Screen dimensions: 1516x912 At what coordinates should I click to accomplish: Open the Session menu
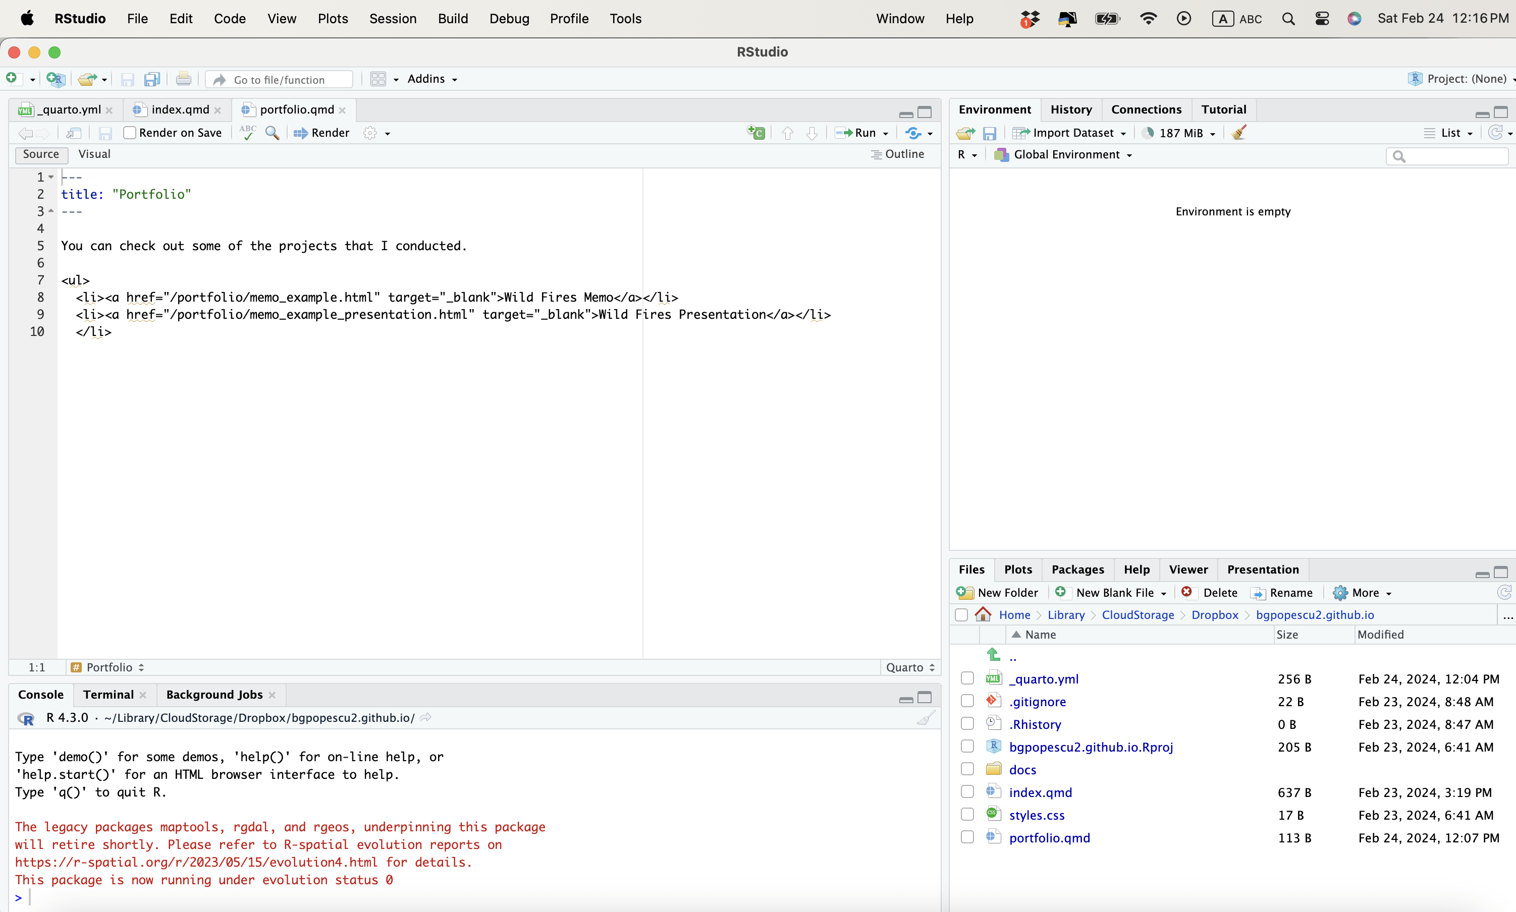[x=392, y=19]
